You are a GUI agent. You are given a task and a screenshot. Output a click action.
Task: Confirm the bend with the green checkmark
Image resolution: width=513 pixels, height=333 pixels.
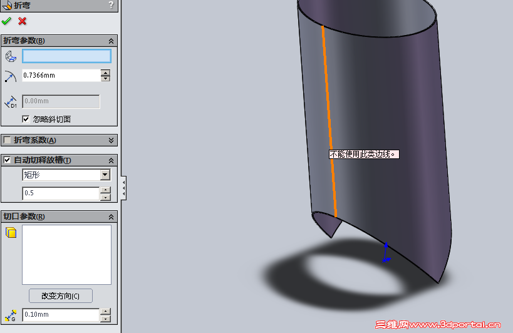6,21
